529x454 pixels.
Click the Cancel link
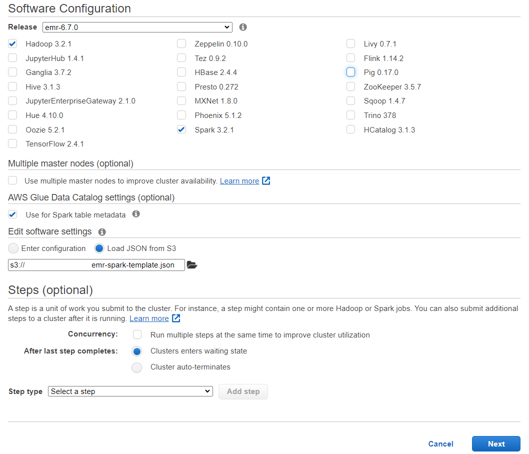click(440, 444)
